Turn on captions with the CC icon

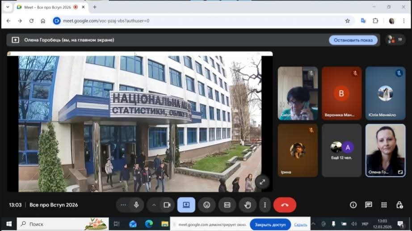(x=227, y=205)
